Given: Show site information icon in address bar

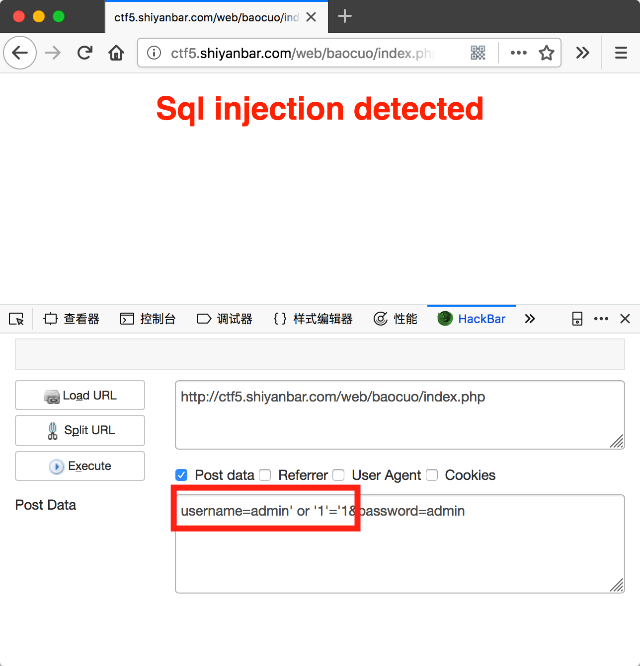Looking at the screenshot, I should 154,53.
